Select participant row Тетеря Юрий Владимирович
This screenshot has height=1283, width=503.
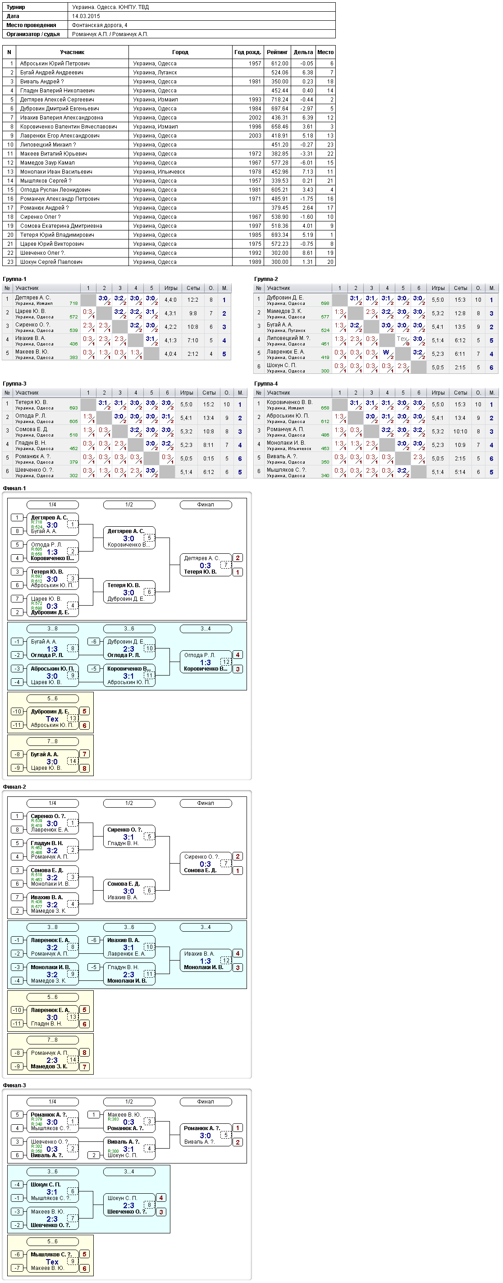coord(169,235)
